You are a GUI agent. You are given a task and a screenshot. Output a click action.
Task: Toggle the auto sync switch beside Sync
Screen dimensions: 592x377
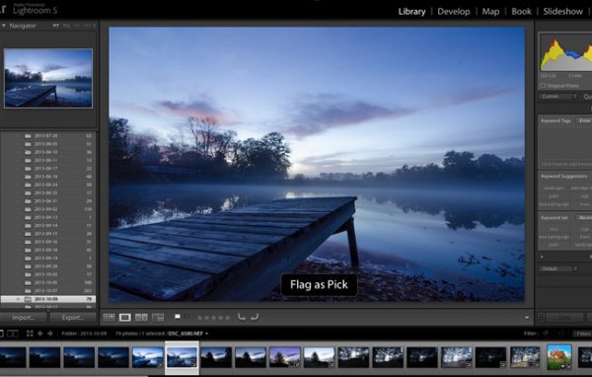point(541,318)
